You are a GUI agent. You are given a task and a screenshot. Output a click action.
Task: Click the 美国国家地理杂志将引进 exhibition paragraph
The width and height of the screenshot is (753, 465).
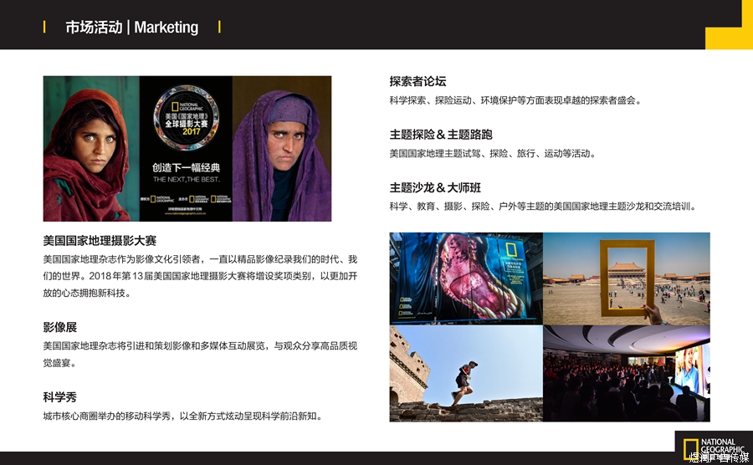pyautogui.click(x=200, y=354)
